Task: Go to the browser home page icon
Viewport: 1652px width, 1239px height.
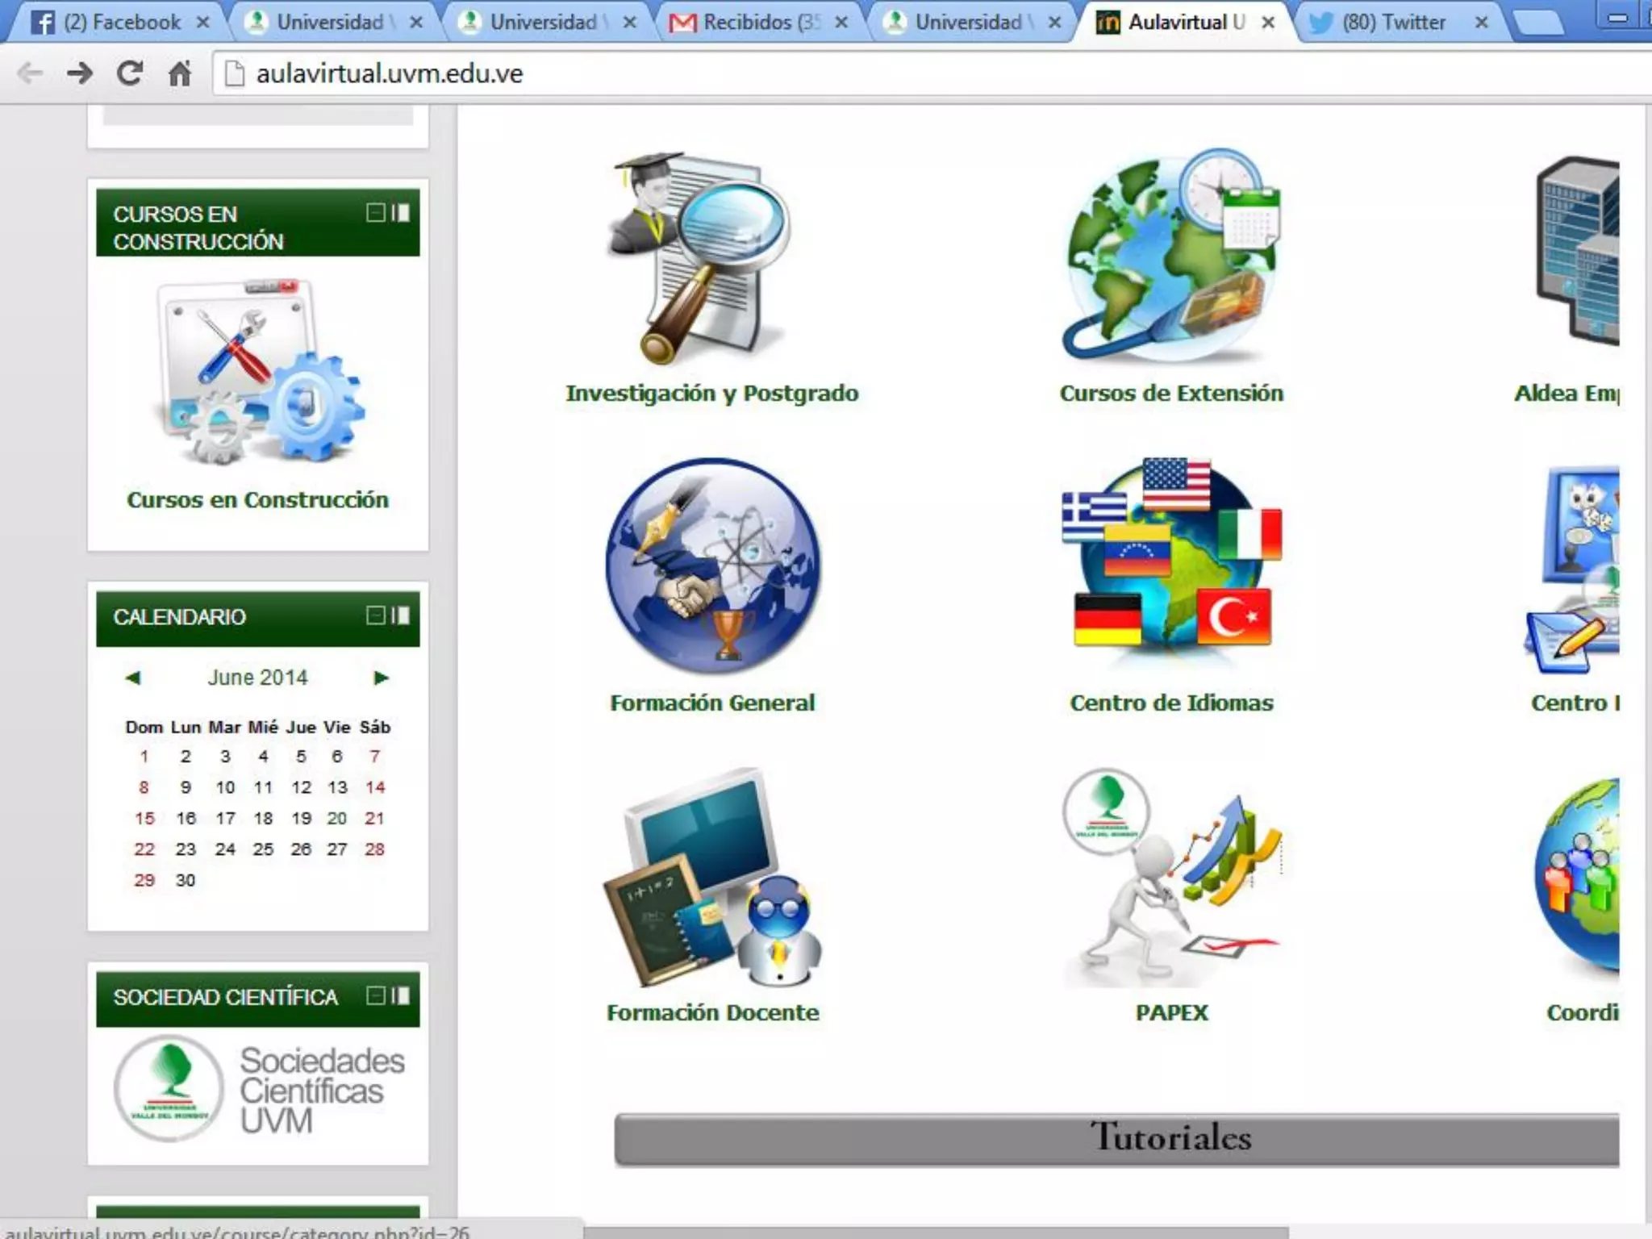Action: pyautogui.click(x=179, y=73)
